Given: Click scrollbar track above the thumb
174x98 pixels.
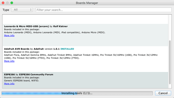Looking at the screenshot, I should tap(170, 28).
